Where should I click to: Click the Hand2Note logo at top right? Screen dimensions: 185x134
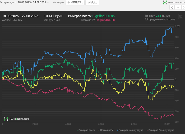tap(173, 2)
